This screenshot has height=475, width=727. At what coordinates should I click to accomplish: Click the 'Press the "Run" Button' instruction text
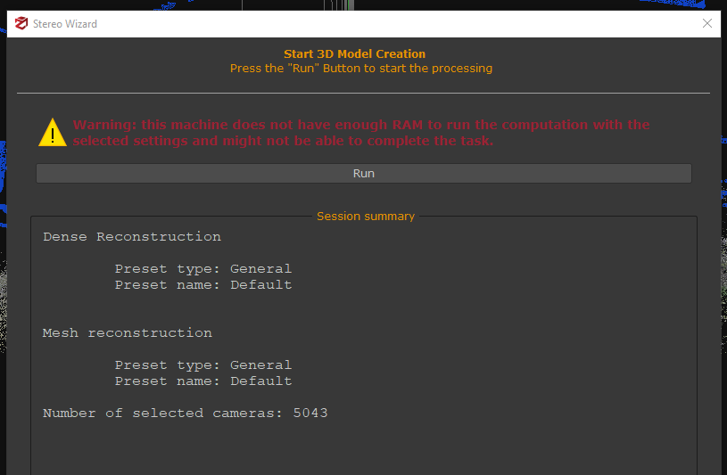coord(360,69)
